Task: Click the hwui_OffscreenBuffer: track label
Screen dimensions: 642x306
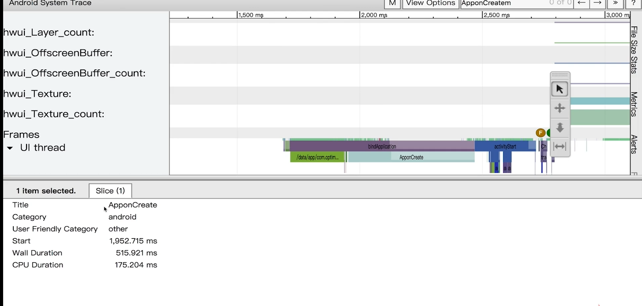Action: 58,53
